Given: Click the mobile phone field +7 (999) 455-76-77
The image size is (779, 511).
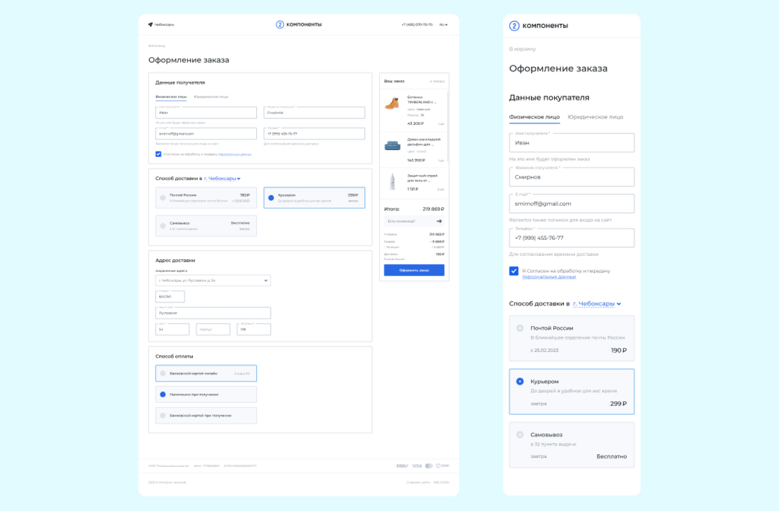Looking at the screenshot, I should click(572, 237).
